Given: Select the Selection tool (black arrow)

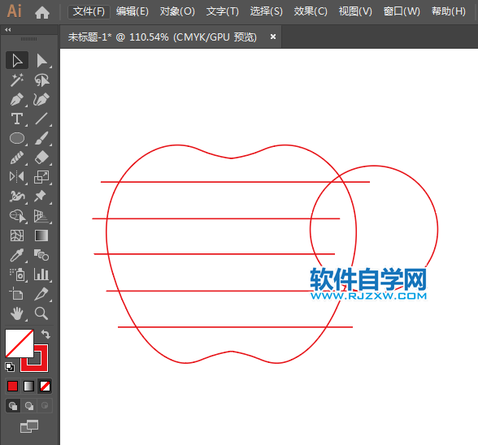Looking at the screenshot, I should 17,60.
